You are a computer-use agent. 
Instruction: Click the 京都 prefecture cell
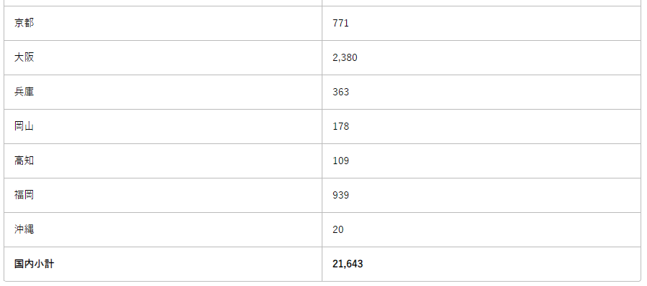click(x=163, y=23)
